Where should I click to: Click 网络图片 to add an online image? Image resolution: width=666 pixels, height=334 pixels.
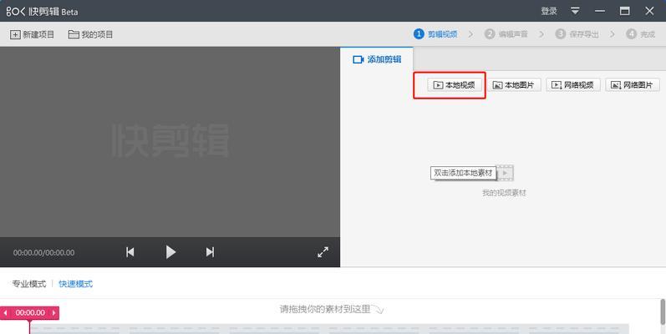(633, 85)
